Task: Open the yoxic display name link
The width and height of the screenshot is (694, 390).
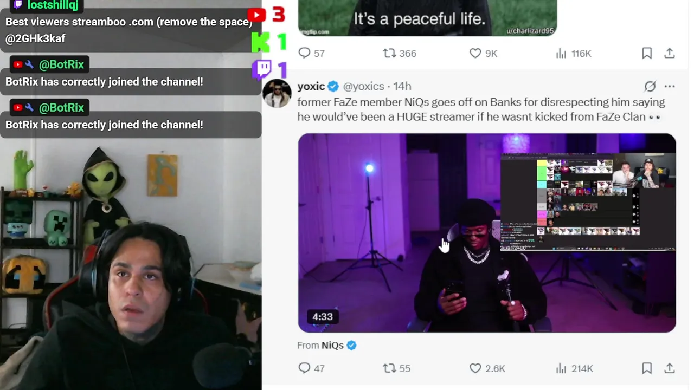Action: (x=311, y=86)
